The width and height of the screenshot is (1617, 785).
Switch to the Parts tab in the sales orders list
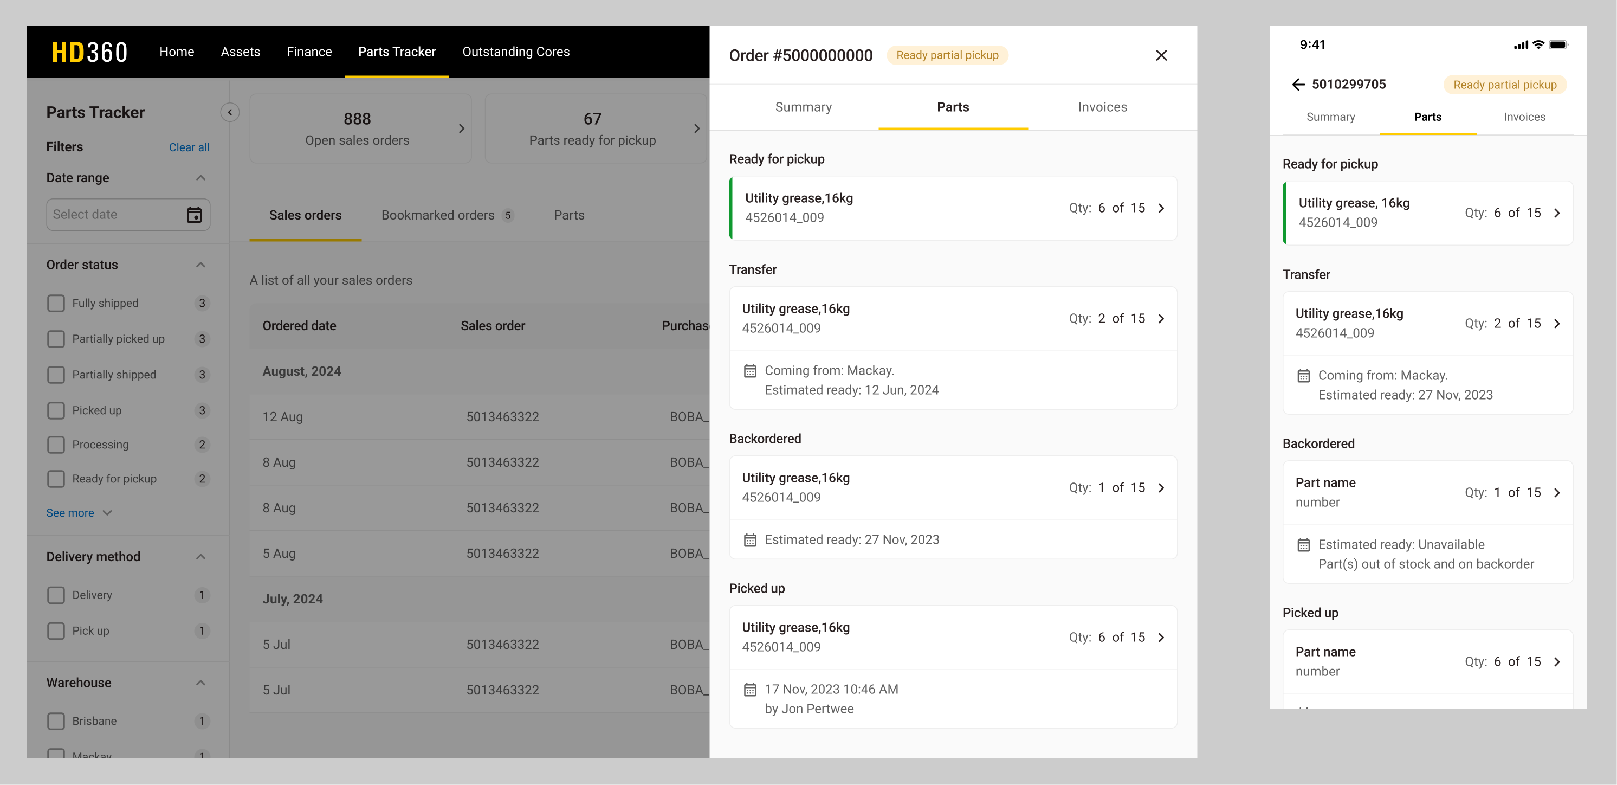click(568, 215)
